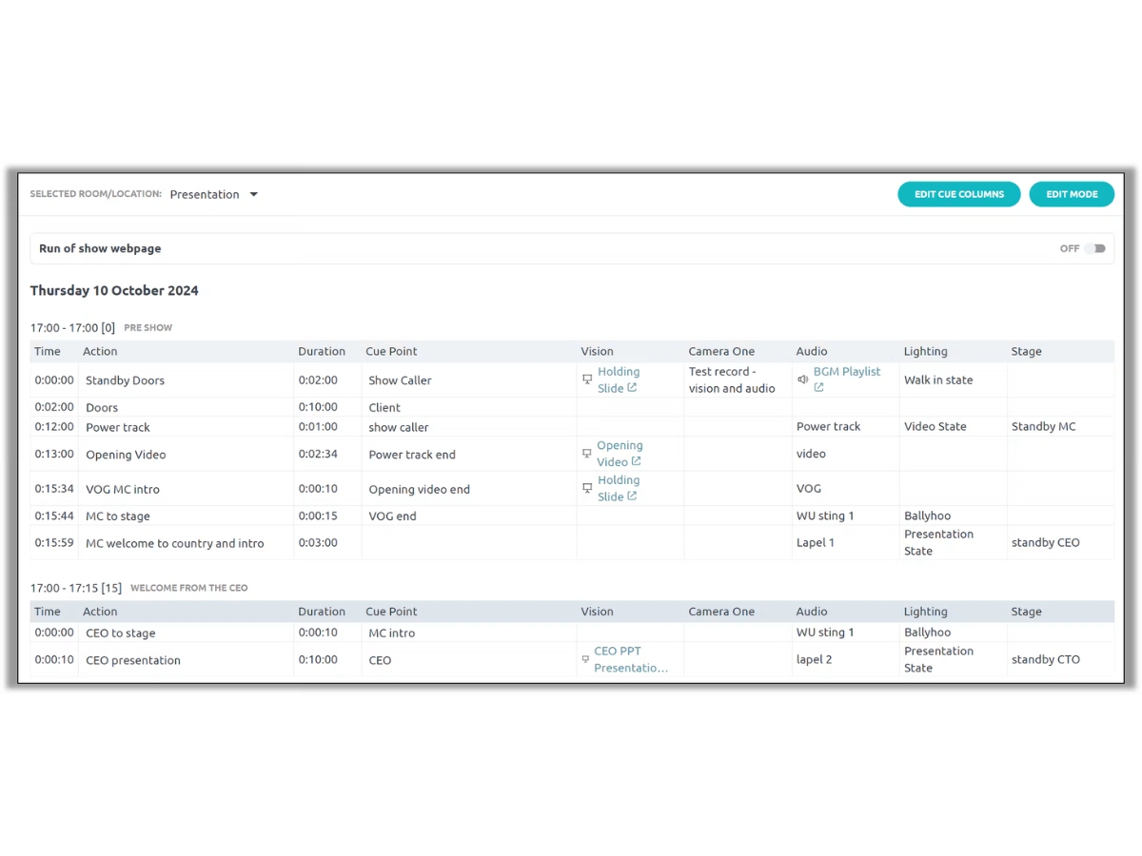Click the presentation screen icon in VOG MC intro row

pyautogui.click(x=587, y=488)
